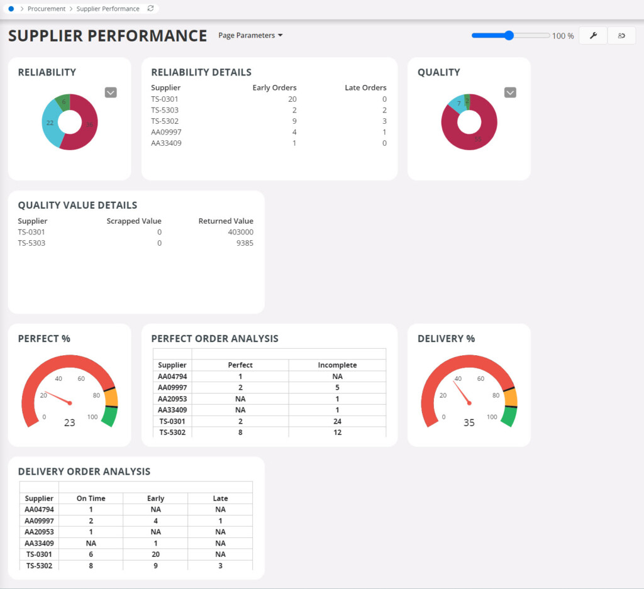Open Reliability chart options arrow
Screen dimensions: 644x589
(x=111, y=92)
